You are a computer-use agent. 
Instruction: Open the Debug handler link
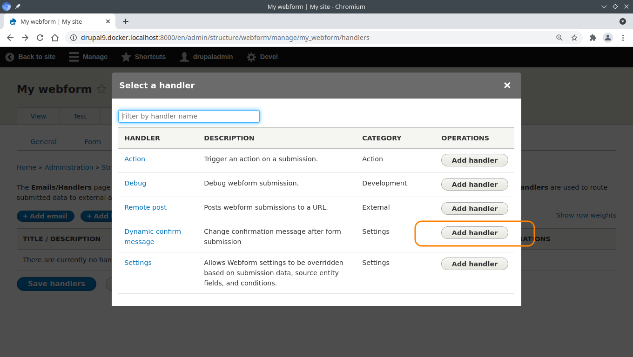tap(135, 183)
